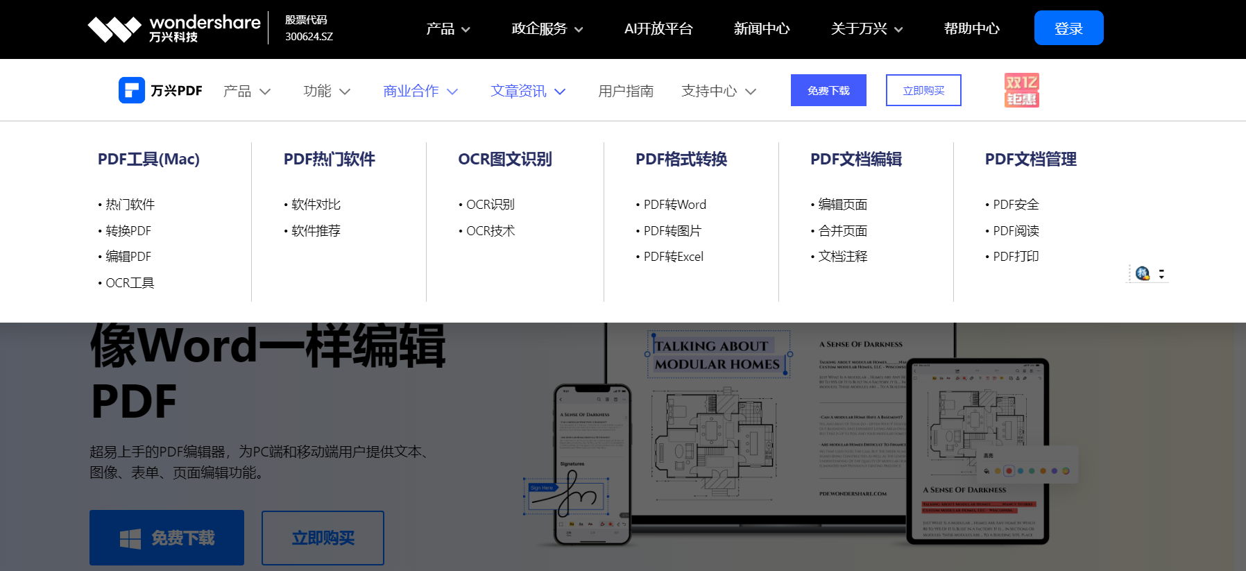Image resolution: width=1246 pixels, height=571 pixels.
Task: Open the 软件推荐 link
Action: 316,230
